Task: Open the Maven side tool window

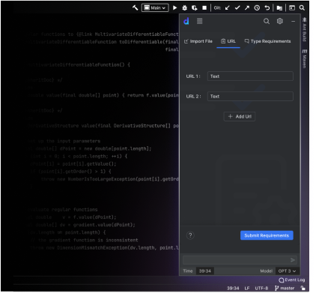Action: coord(304,58)
